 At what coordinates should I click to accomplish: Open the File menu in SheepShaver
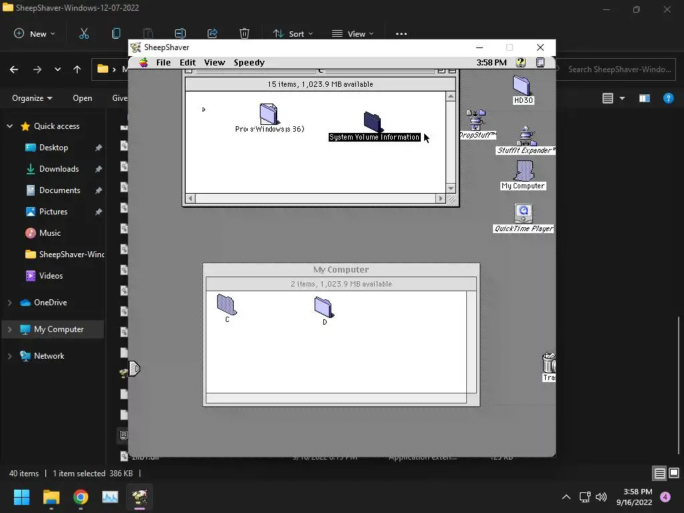[x=163, y=62]
